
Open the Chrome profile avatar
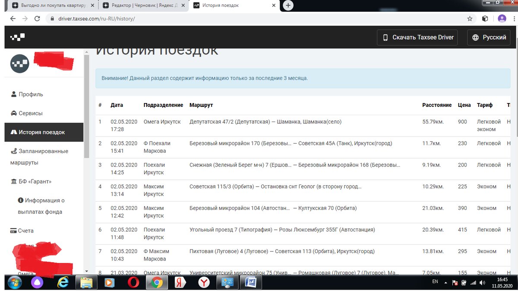point(502,19)
